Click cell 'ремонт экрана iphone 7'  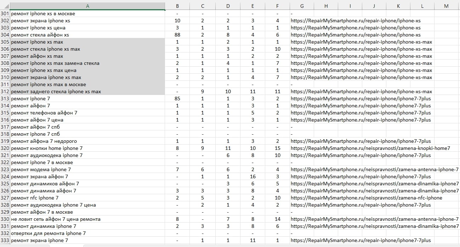pos(88,240)
